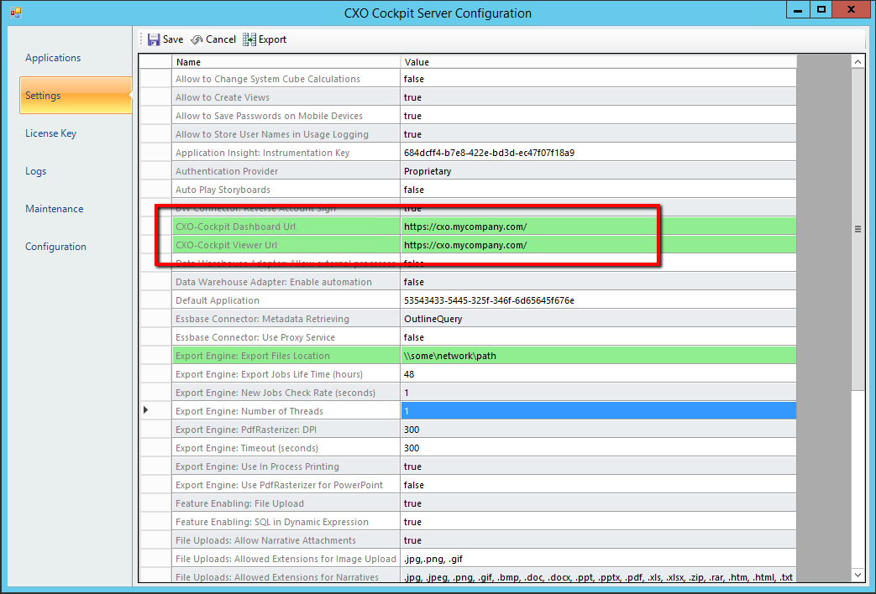Click the CXO-Cockpit Viewer Url name cell
This screenshot has height=594, width=876.
coord(286,245)
